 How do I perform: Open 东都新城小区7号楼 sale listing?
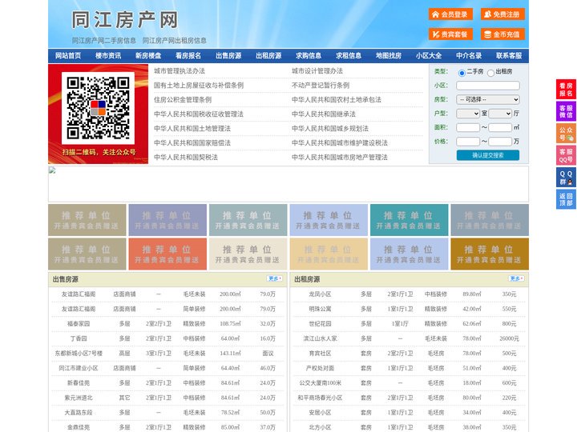(79, 353)
